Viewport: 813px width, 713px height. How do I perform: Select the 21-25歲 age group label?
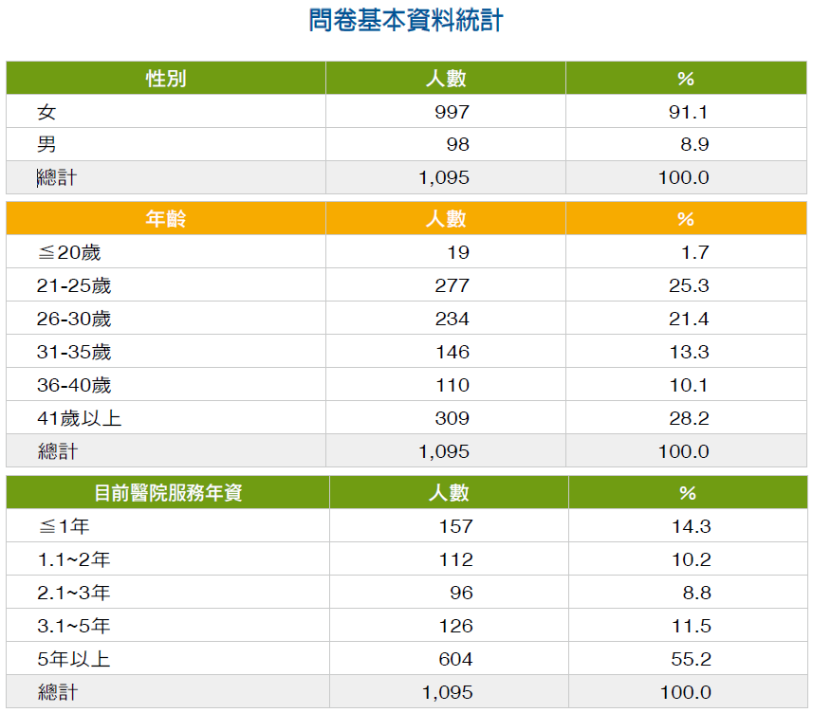(x=74, y=286)
